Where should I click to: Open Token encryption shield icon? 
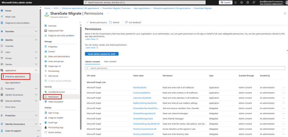[46, 101]
